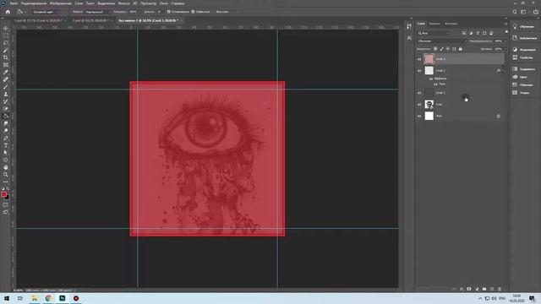Click the black background color swatch

[8, 198]
